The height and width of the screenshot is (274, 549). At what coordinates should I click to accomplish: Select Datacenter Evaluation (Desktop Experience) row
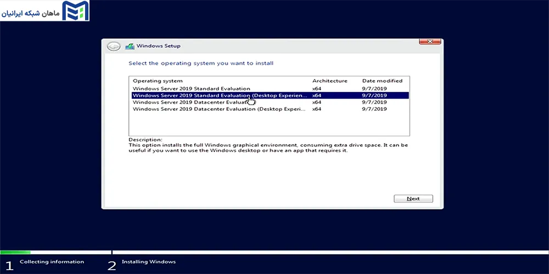pyautogui.click(x=270, y=109)
